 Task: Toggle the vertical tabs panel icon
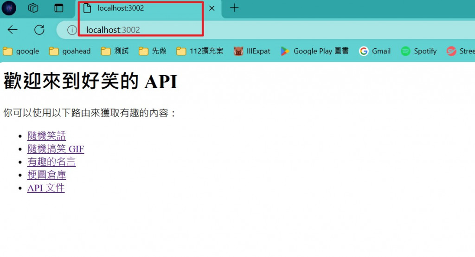tap(59, 8)
